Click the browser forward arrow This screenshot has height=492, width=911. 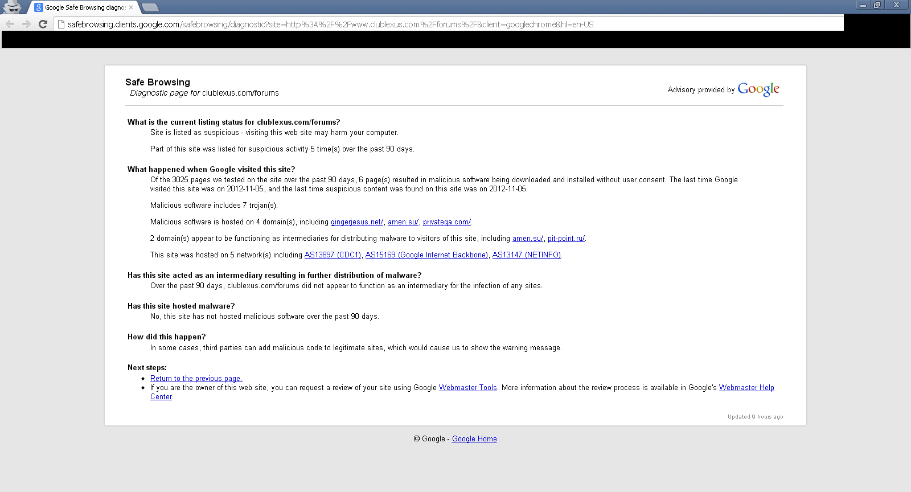click(26, 24)
